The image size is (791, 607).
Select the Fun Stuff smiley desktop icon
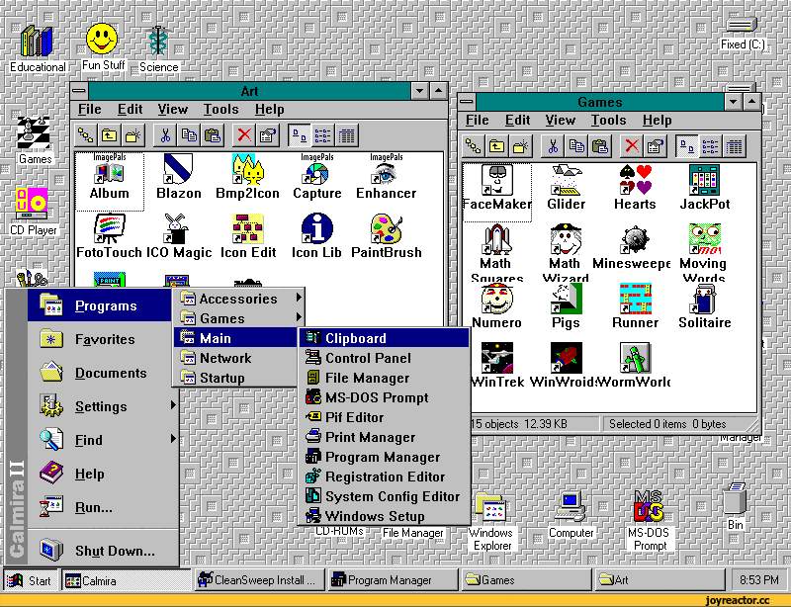coord(103,46)
